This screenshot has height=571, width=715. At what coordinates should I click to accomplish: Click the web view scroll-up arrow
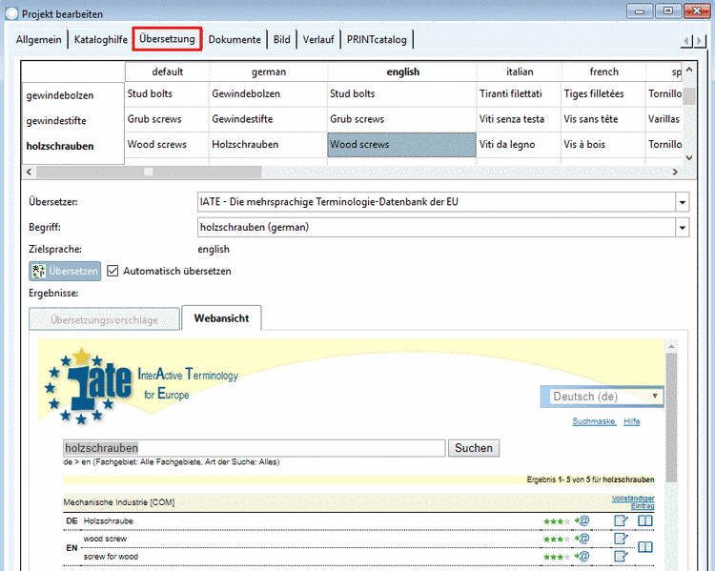pos(671,346)
